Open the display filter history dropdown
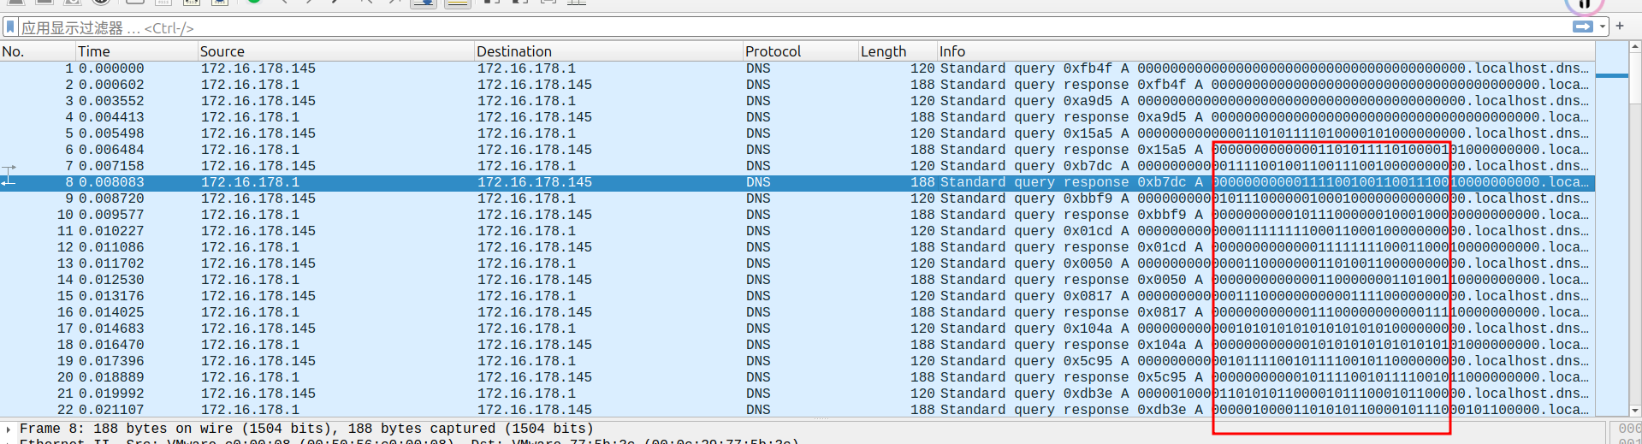Viewport: 1642px width, 444px height. [1602, 27]
